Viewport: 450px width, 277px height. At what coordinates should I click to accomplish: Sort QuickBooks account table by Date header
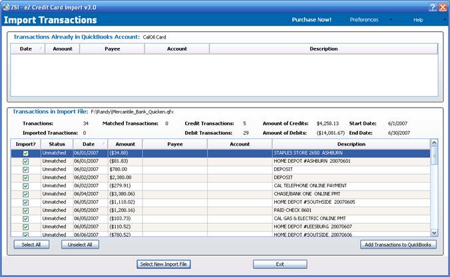click(x=27, y=48)
